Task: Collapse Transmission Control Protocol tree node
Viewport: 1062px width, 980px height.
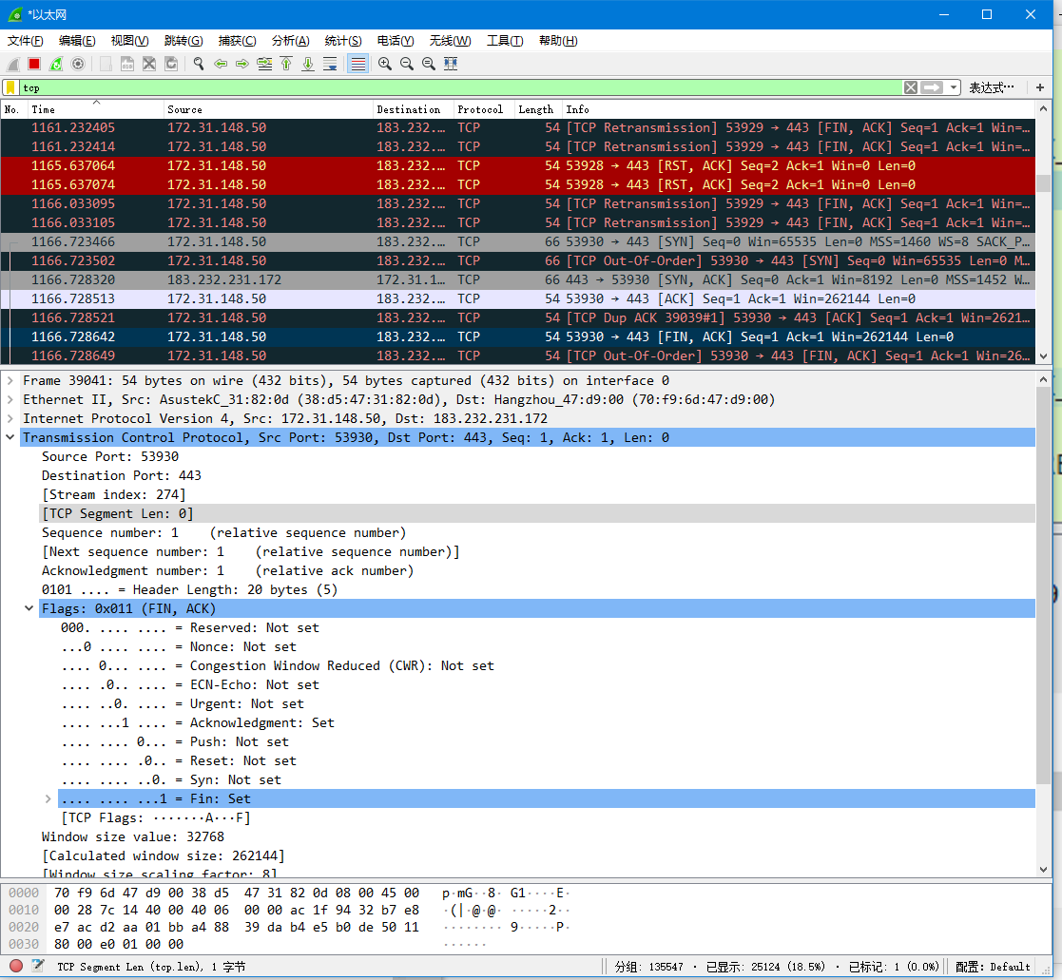Action: [10, 437]
